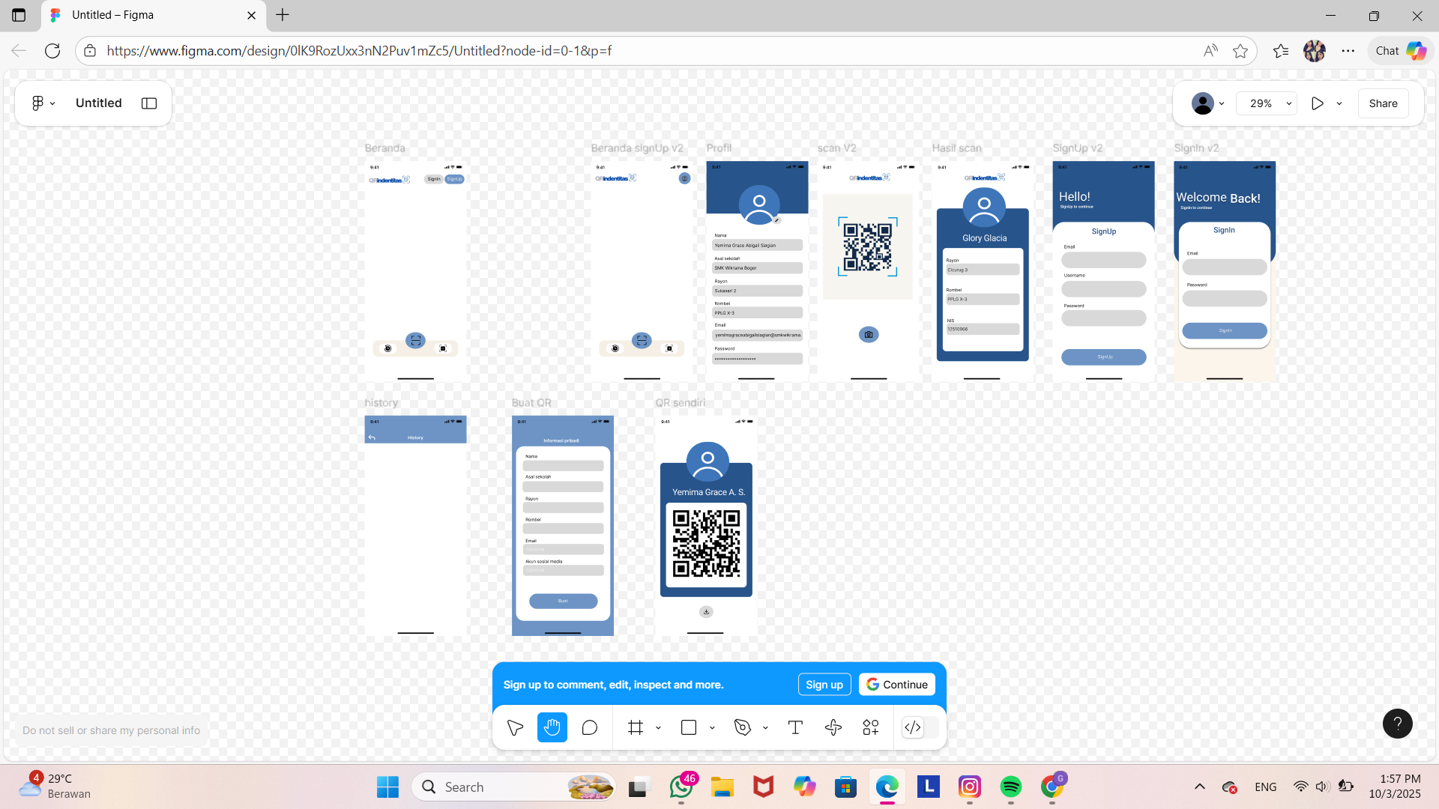1439x809 pixels.
Task: Click the Profil frame thumbnail
Action: click(757, 270)
